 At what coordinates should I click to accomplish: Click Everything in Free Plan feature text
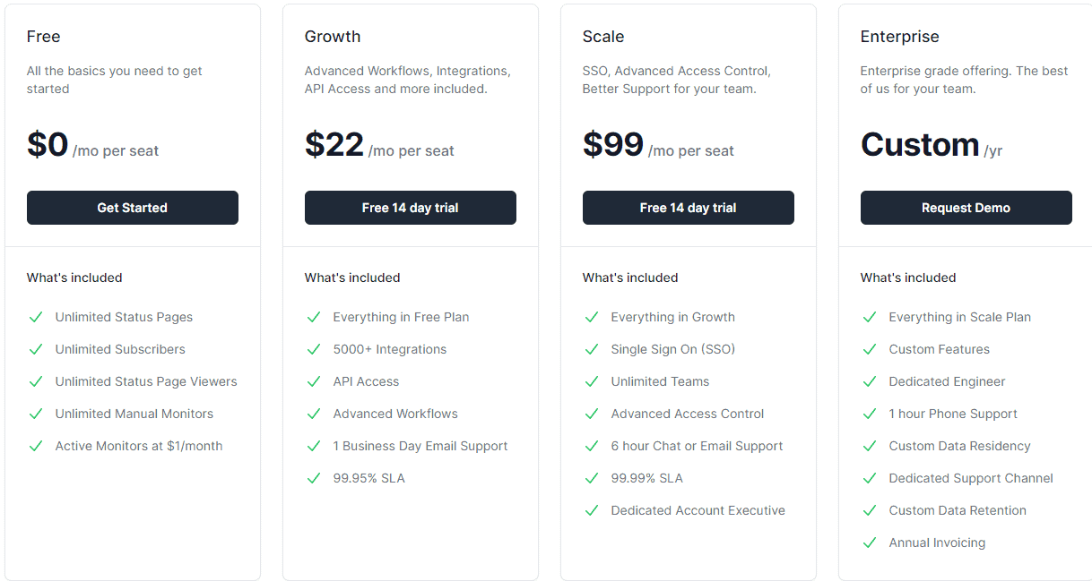[401, 317]
